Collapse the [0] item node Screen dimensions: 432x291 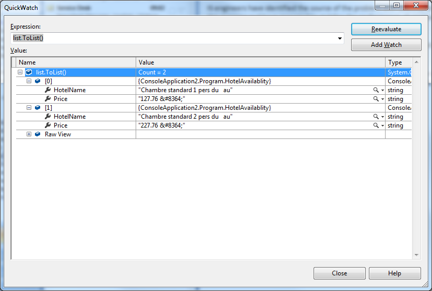(x=29, y=81)
